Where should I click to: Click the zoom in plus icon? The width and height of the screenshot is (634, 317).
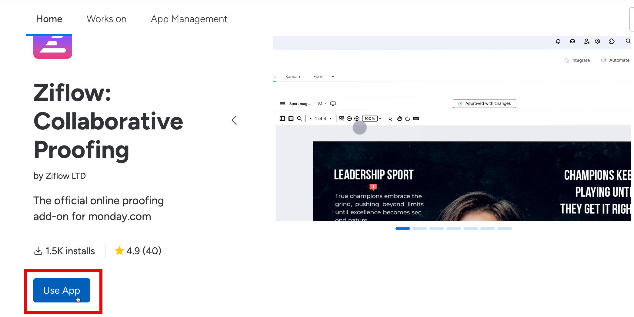[x=357, y=118]
